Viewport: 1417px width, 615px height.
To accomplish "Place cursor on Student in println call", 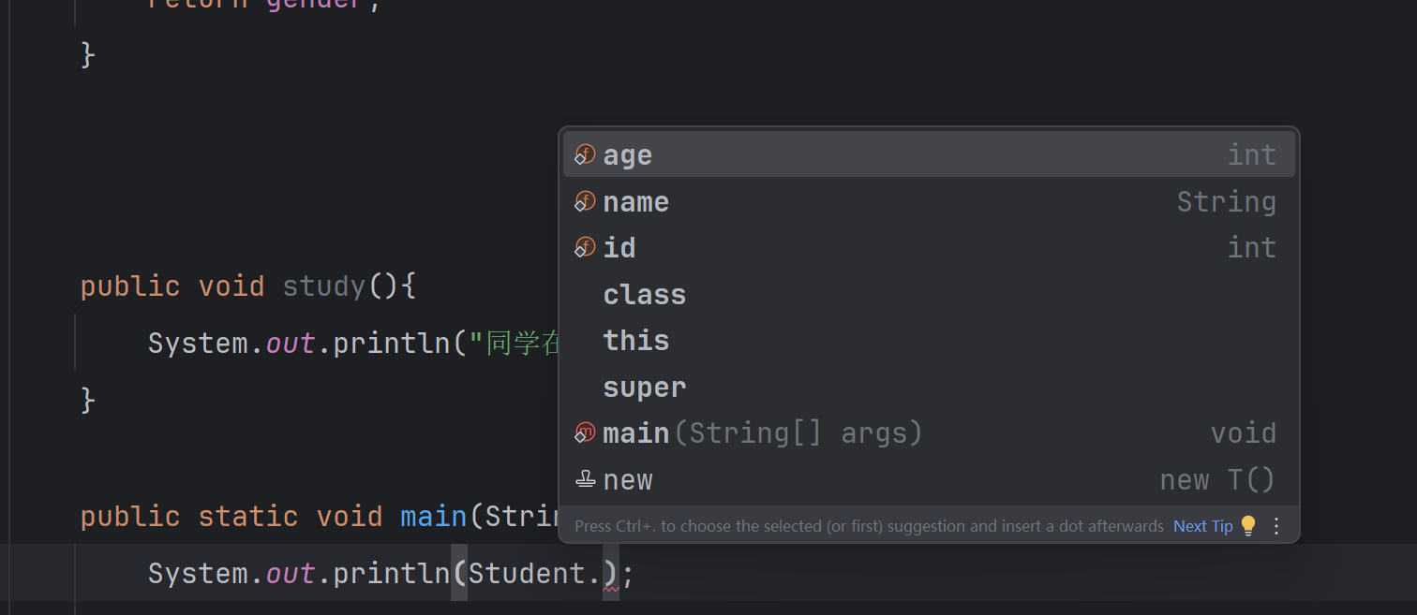I will 527,573.
